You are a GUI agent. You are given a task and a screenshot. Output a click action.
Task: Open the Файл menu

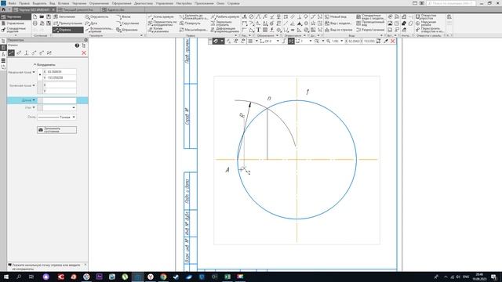13,3
